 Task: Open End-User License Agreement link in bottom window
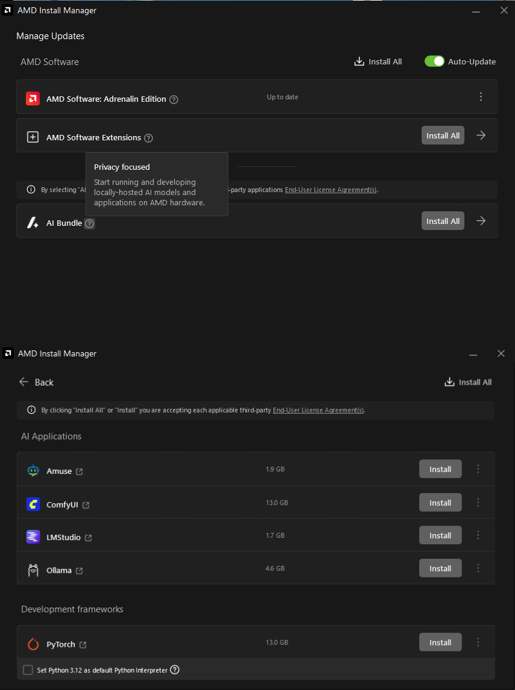pos(318,410)
